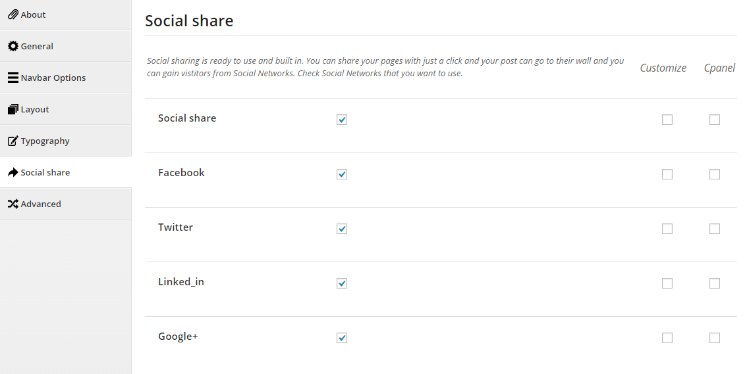Click the Layout stacked pages icon
The width and height of the screenshot is (747, 374).
pyautogui.click(x=13, y=109)
